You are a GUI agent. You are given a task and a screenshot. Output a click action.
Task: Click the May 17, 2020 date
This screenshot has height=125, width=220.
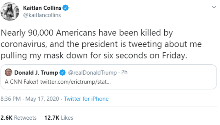tap(42, 99)
